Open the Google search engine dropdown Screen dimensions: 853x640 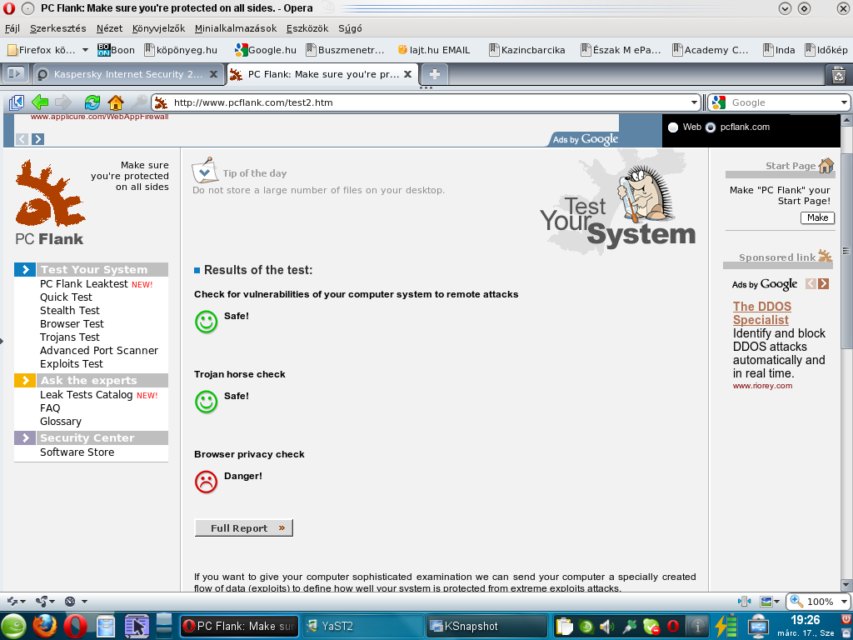844,102
